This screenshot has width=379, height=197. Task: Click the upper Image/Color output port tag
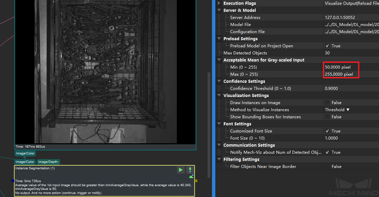pyautogui.click(x=25, y=153)
